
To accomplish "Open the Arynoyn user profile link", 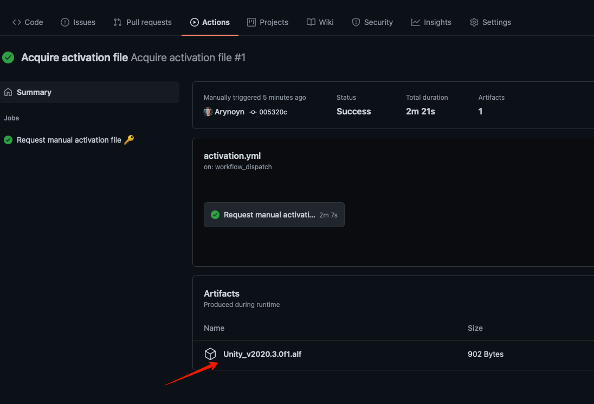I will 229,112.
